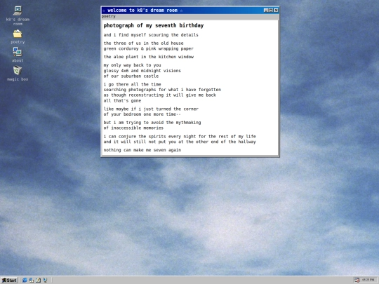Click the window title 'welcome to k8's dream room'
This screenshot has height=284, width=379.
(x=142, y=11)
